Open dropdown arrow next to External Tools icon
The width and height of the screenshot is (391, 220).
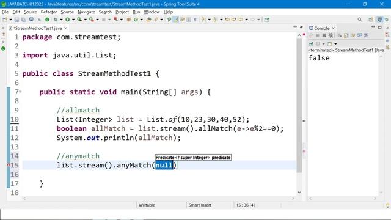(97, 20)
